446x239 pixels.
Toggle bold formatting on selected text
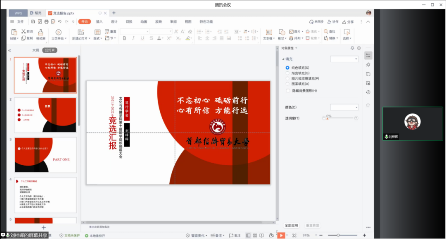pyautogui.click(x=125, y=38)
